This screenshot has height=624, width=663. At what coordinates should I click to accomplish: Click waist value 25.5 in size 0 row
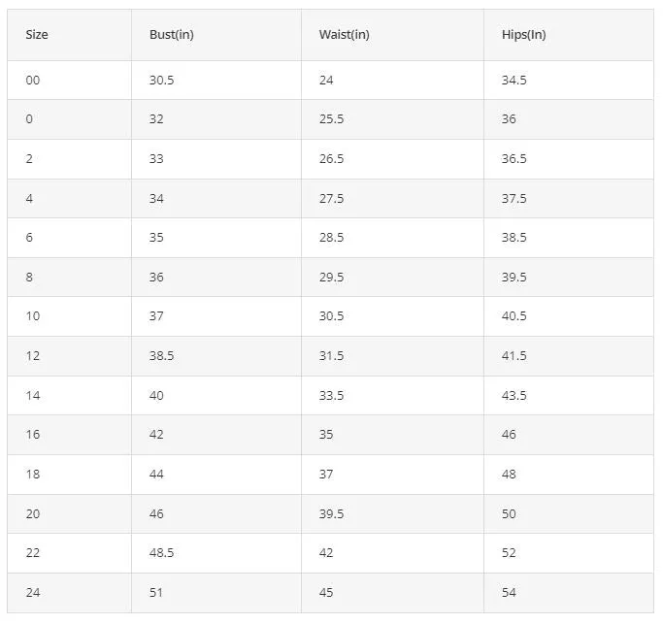332,119
